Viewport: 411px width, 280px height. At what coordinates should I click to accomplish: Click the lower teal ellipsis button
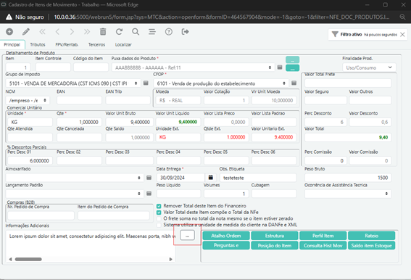pos(293,68)
